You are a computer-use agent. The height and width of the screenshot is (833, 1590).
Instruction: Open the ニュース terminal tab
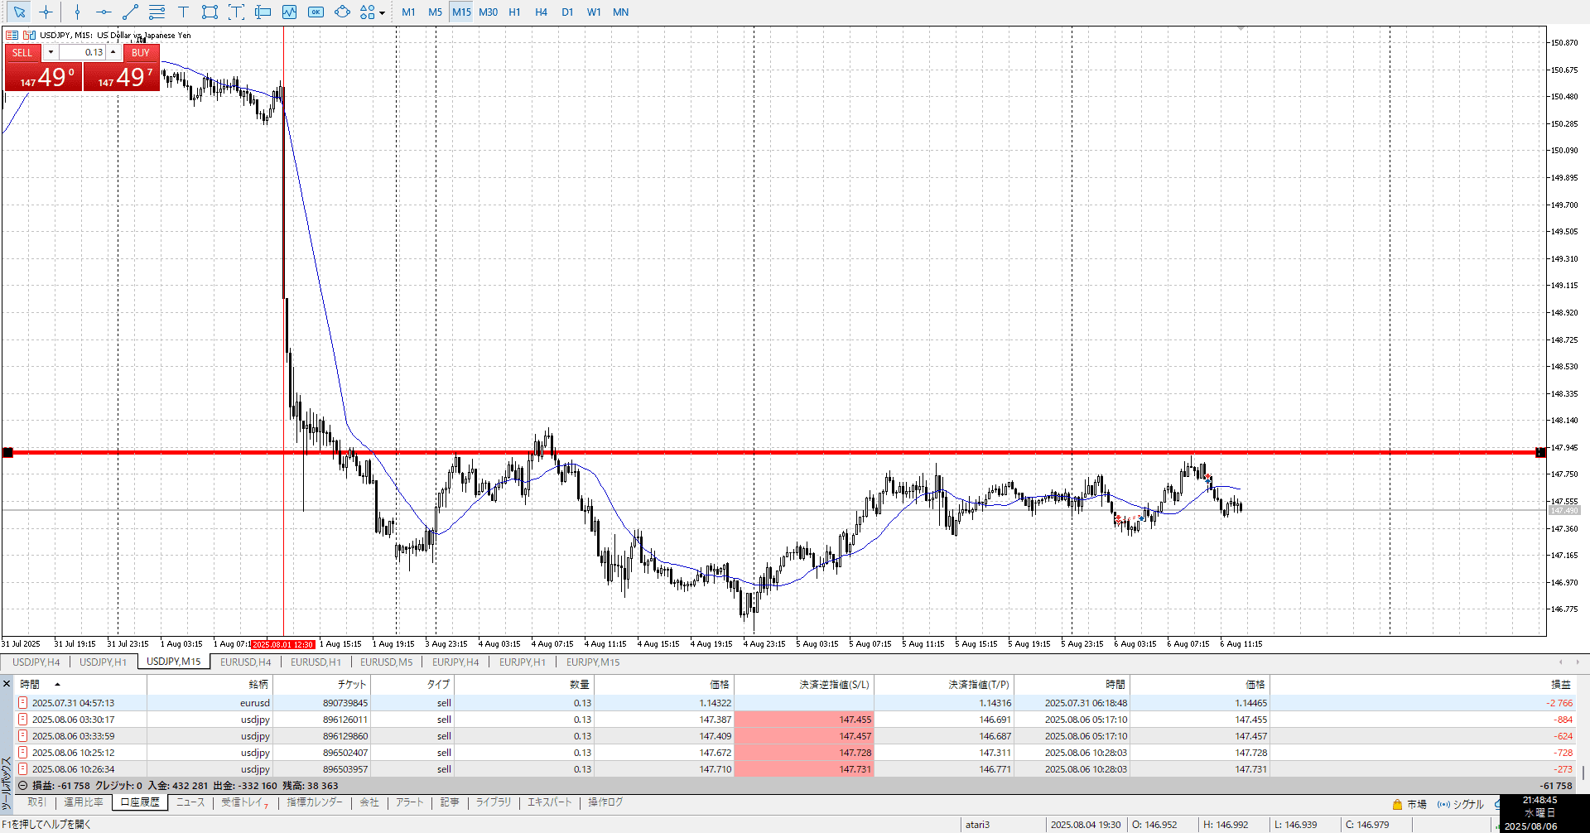(x=190, y=802)
